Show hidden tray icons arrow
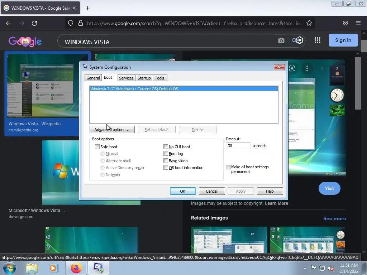 click(305, 268)
